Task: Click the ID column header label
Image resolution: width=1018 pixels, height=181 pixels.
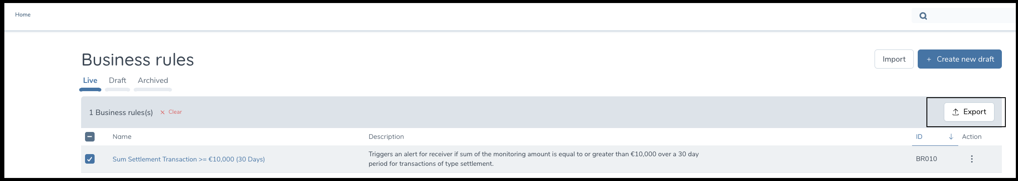Action: coord(919,137)
